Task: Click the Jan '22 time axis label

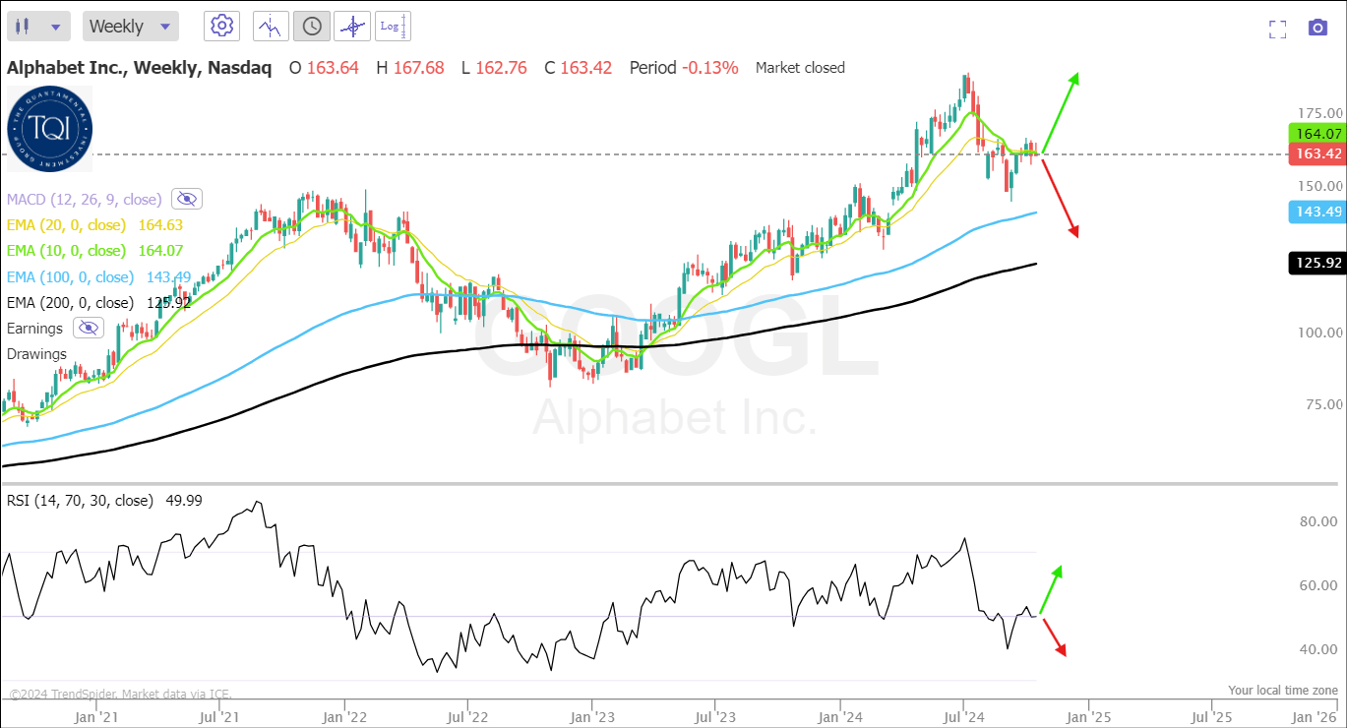Action: [x=344, y=717]
